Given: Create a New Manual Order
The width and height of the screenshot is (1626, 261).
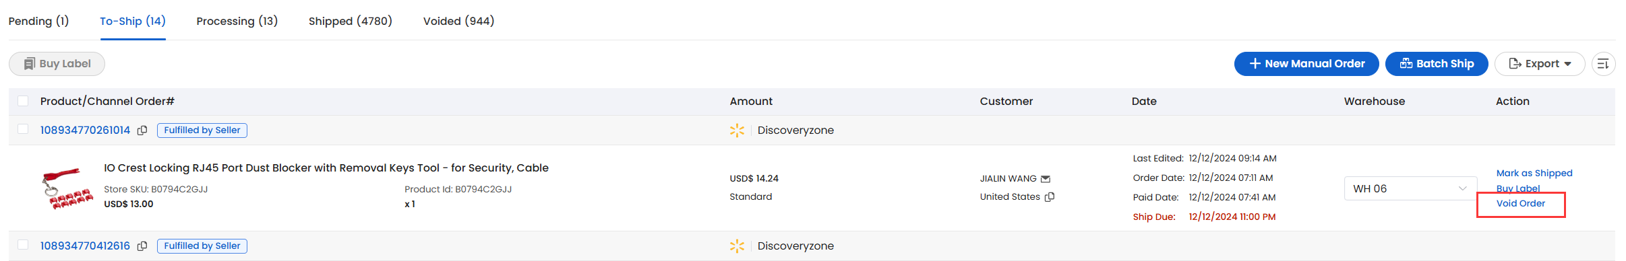Looking at the screenshot, I should click(x=1306, y=64).
